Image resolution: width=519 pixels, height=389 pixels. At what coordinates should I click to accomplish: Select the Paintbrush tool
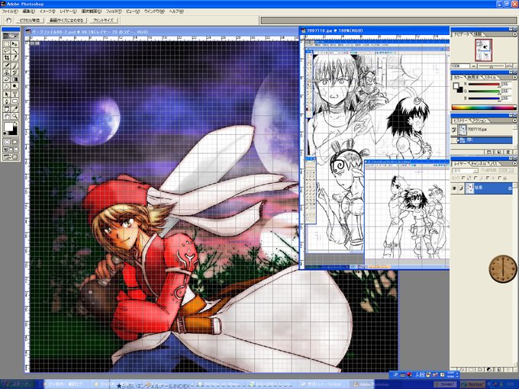[x=15, y=66]
